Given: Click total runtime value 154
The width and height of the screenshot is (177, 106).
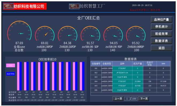Looking at the screenshot, I should tap(150, 86).
